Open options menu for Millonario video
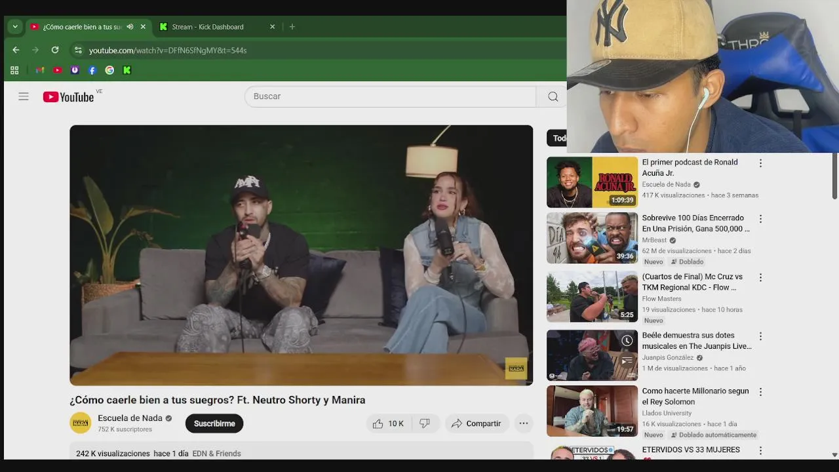The height and width of the screenshot is (472, 839). [x=760, y=392]
